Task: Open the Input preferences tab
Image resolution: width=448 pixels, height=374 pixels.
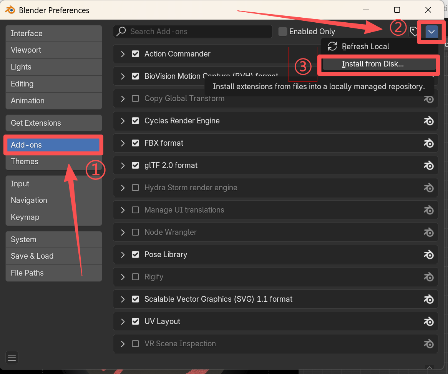Action: click(x=54, y=184)
